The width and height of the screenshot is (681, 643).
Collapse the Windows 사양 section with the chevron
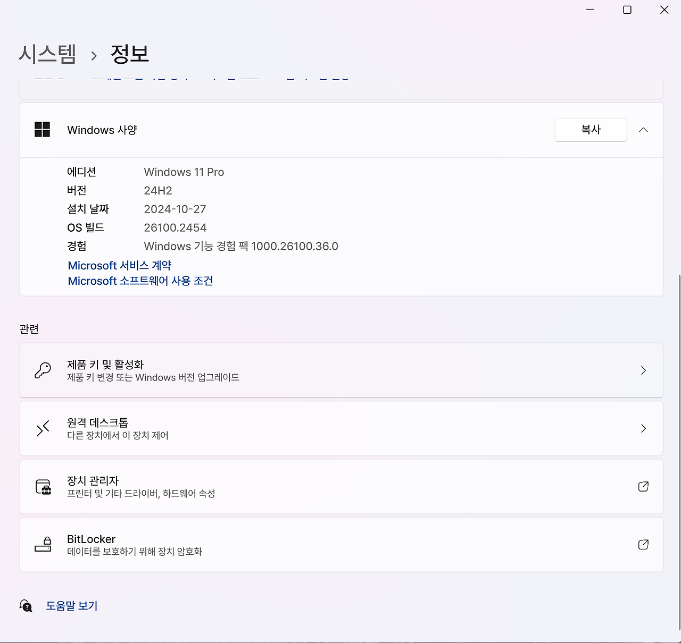point(643,130)
